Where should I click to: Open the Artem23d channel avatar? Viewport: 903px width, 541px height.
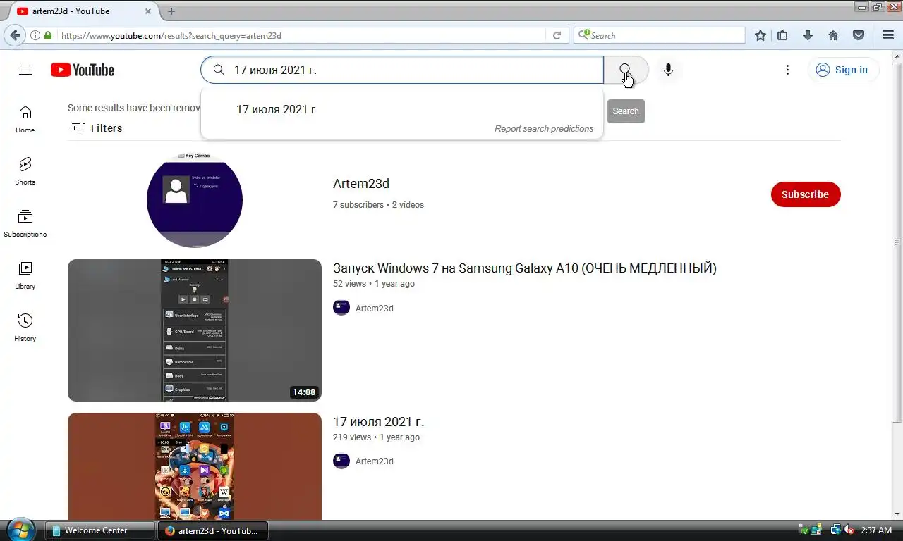point(195,199)
